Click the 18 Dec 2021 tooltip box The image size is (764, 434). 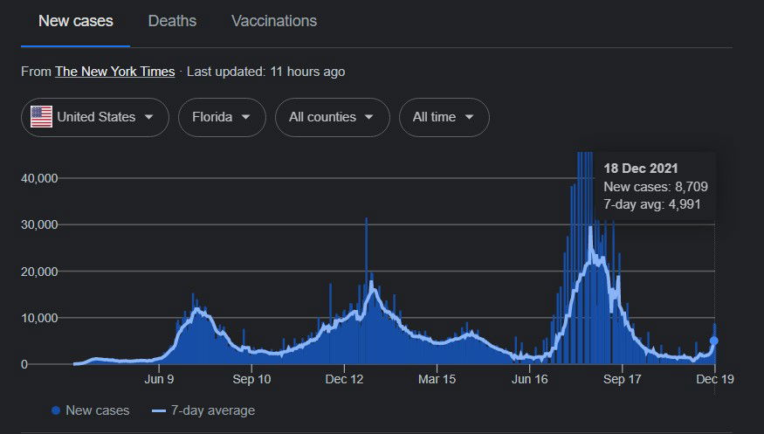coord(655,186)
